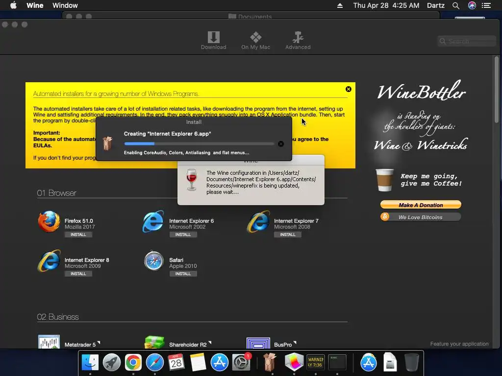Click the install progress bar
The width and height of the screenshot is (502, 376).
[199, 144]
